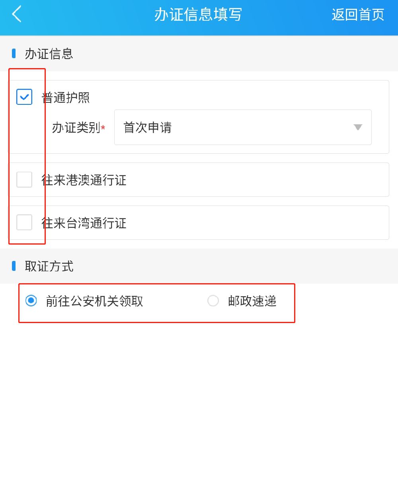Screen dimensions: 398x480
Task: Return to home via 返回首页
Action: click(x=357, y=15)
